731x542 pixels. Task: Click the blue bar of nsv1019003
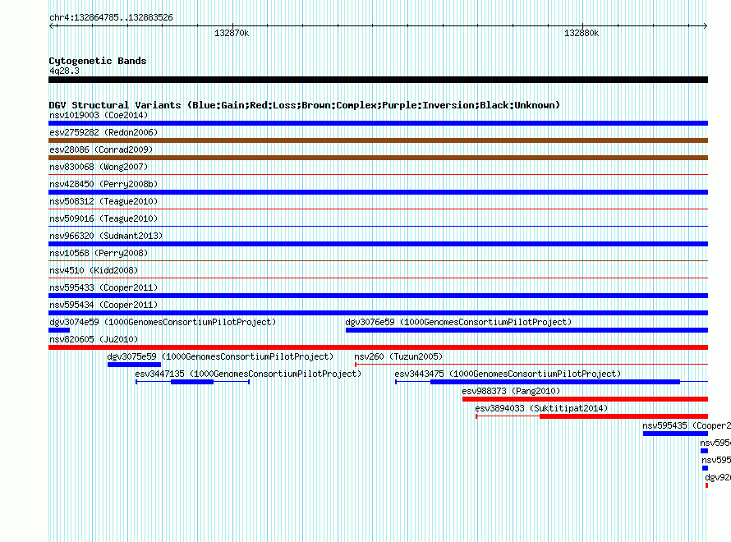tap(378, 123)
